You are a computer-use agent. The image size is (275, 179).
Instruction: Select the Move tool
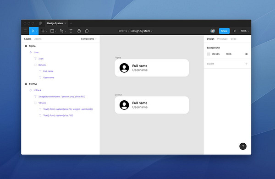click(33, 31)
